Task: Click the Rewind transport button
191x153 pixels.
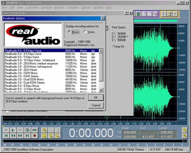Action: coord(13,135)
